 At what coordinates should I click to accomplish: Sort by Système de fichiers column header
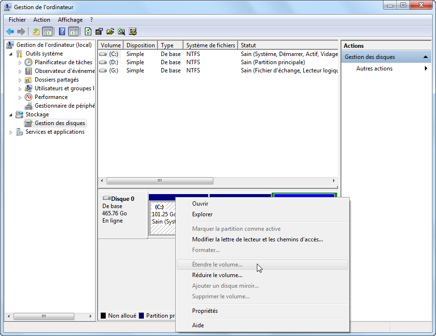(x=211, y=45)
